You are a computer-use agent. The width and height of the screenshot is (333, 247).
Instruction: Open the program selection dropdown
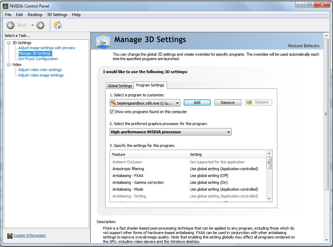tap(145, 103)
